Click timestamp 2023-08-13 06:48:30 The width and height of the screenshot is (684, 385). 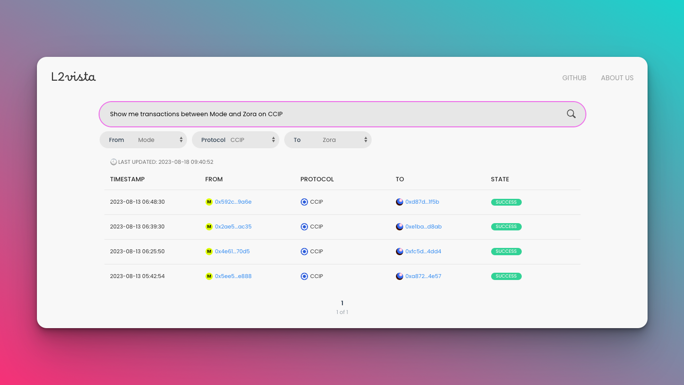click(137, 202)
